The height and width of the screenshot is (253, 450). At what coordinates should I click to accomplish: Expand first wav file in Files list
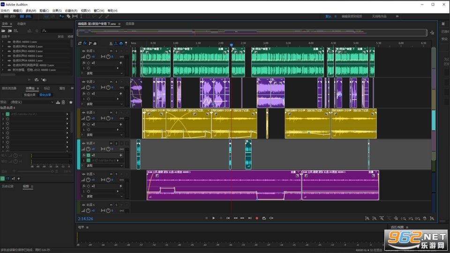pyautogui.click(x=3, y=42)
